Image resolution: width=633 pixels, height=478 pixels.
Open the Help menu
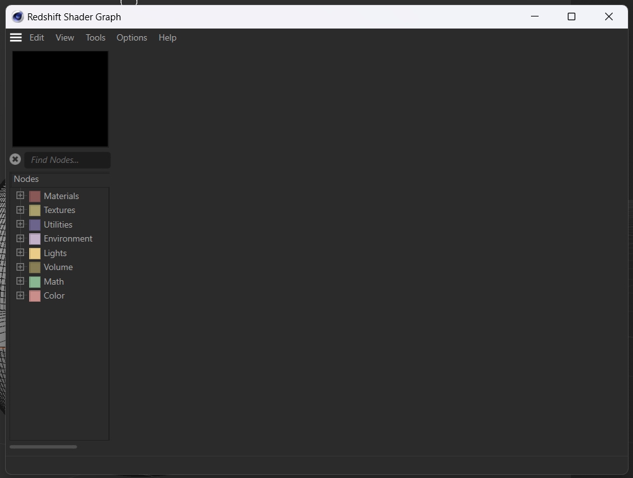(167, 37)
